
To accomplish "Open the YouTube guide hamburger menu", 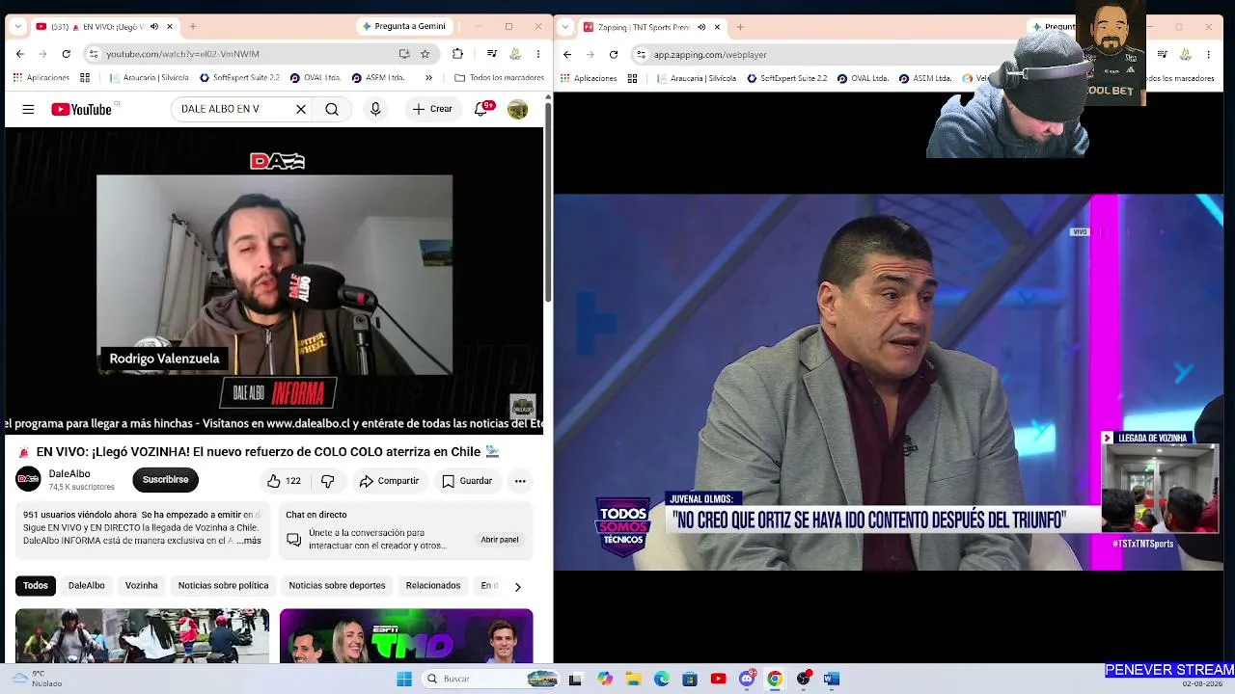I will (28, 110).
